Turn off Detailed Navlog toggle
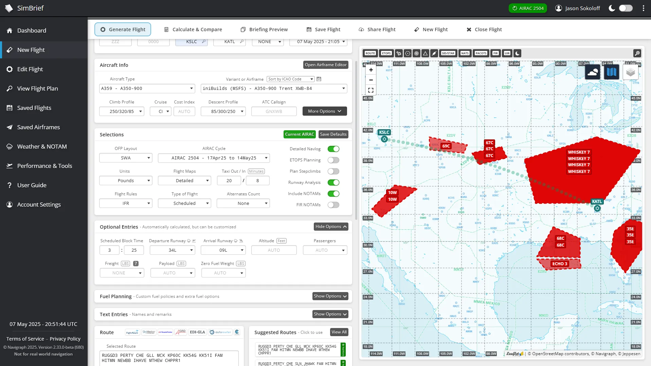 pyautogui.click(x=333, y=149)
